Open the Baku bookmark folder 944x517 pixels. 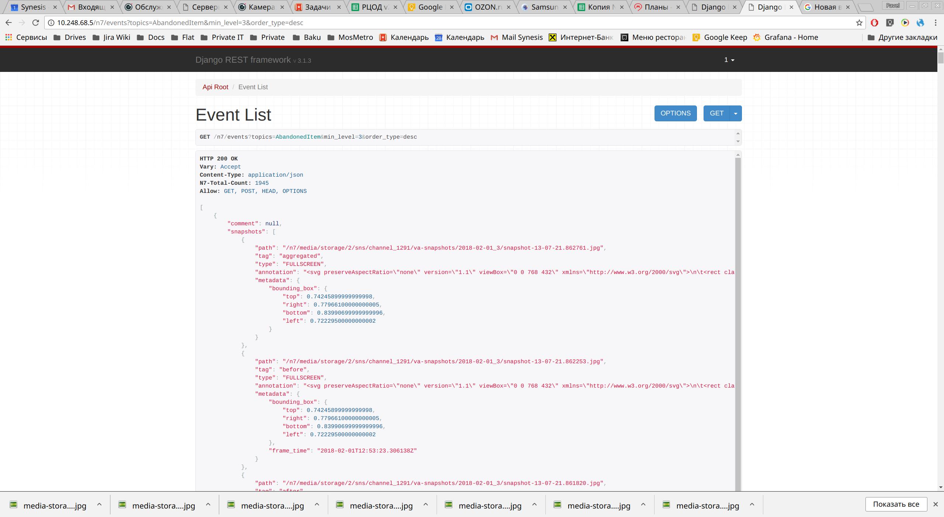[x=307, y=37]
